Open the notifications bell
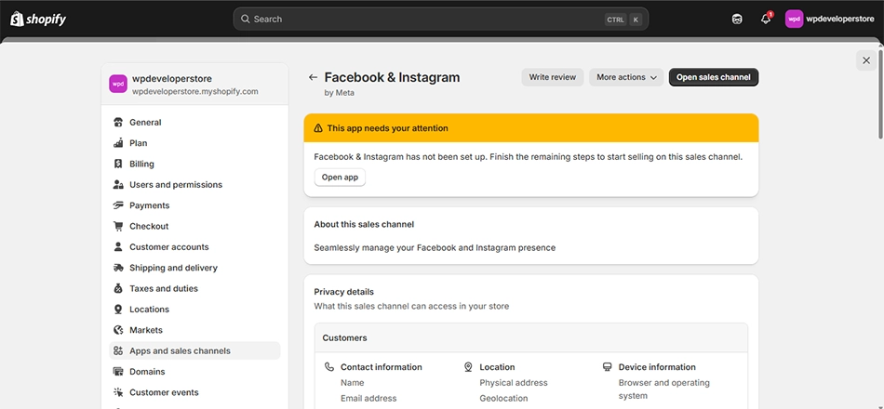 pyautogui.click(x=766, y=20)
